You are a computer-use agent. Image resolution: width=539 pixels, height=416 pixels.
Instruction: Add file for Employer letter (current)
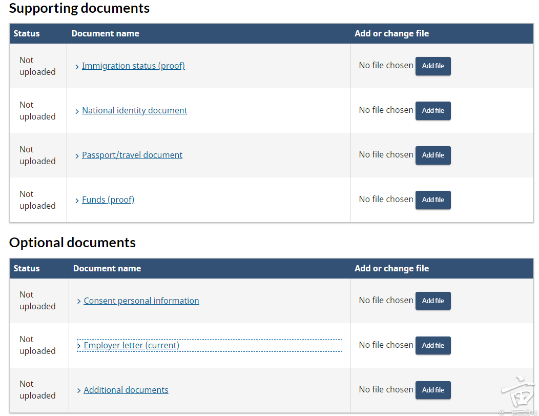coord(432,346)
